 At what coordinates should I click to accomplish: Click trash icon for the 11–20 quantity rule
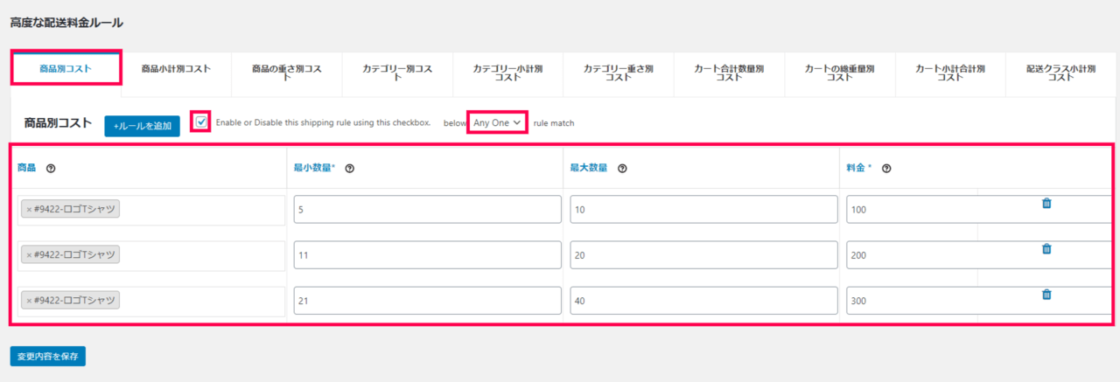pyautogui.click(x=1046, y=249)
